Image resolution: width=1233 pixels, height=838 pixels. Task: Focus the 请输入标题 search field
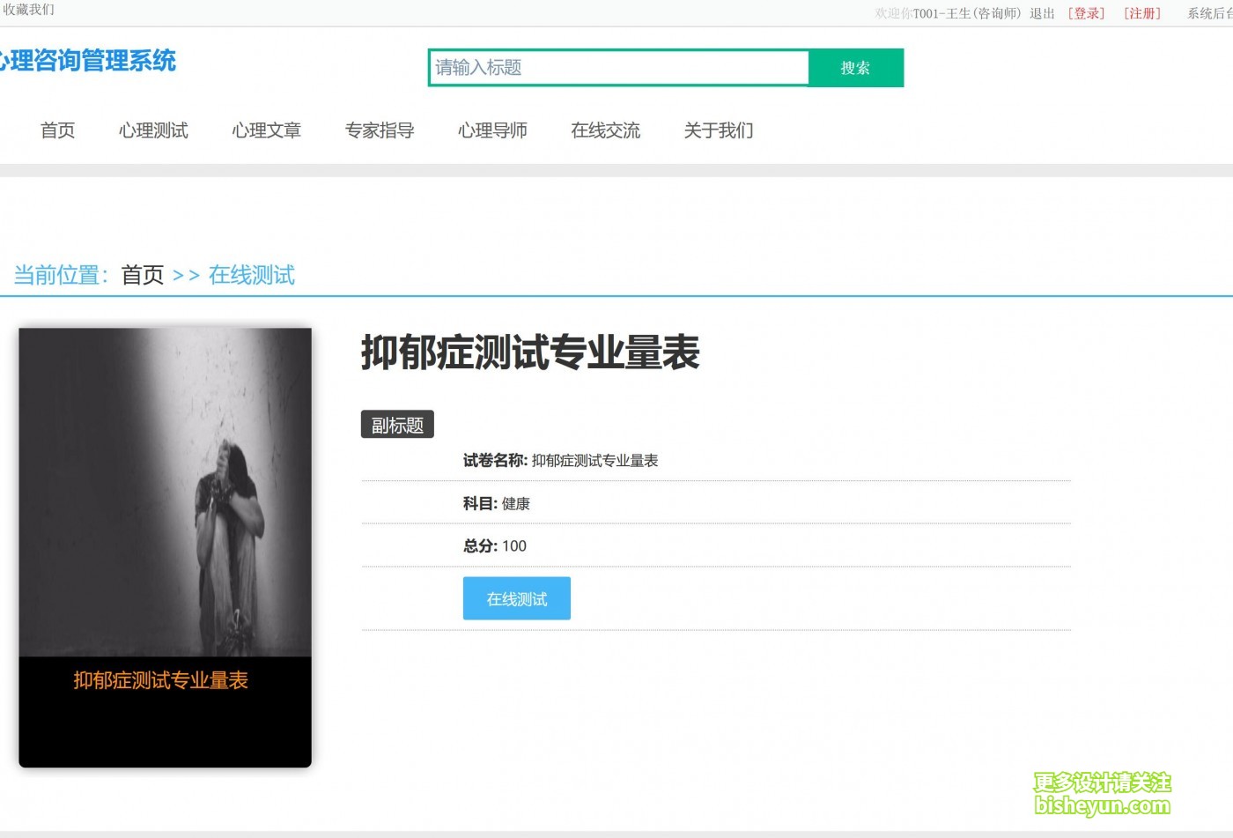click(x=618, y=68)
